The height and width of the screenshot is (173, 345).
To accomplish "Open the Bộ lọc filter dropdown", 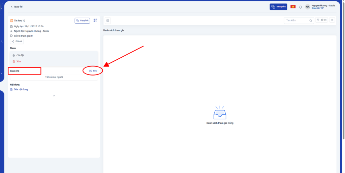I will point(321,20).
